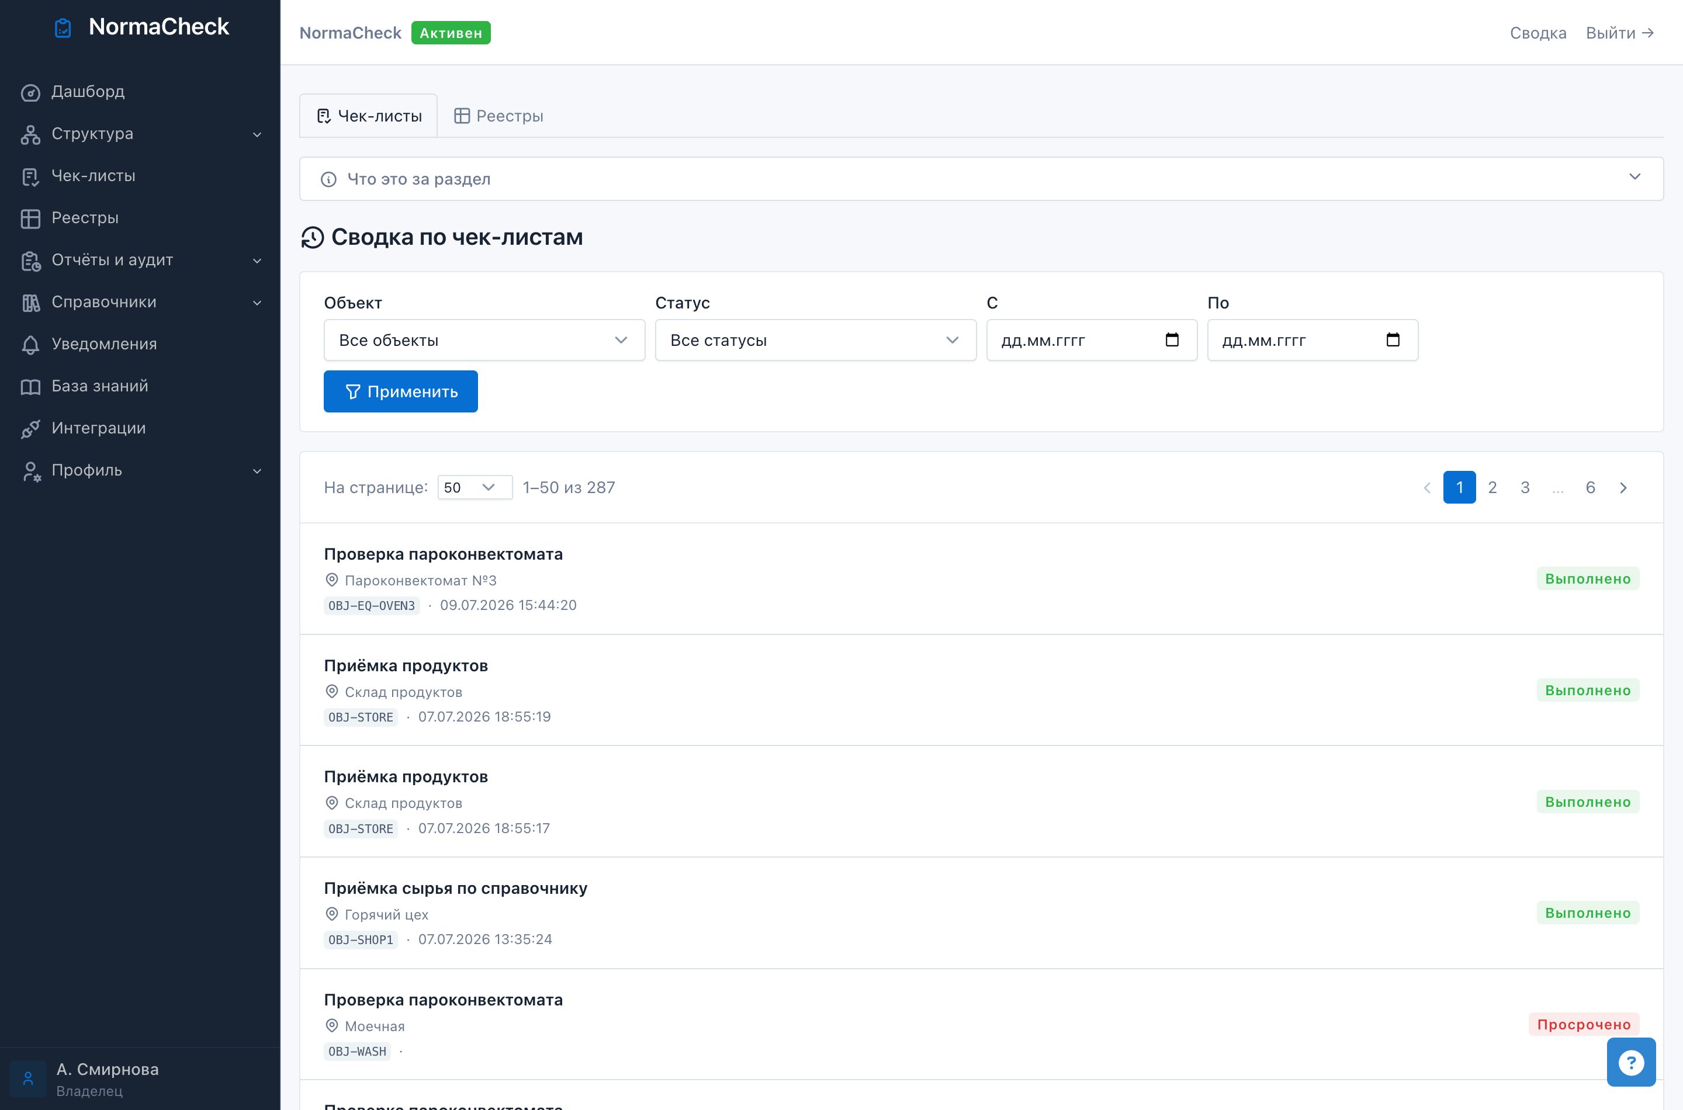Click Выйти to log out
Image resolution: width=1683 pixels, height=1110 pixels.
click(x=1619, y=33)
